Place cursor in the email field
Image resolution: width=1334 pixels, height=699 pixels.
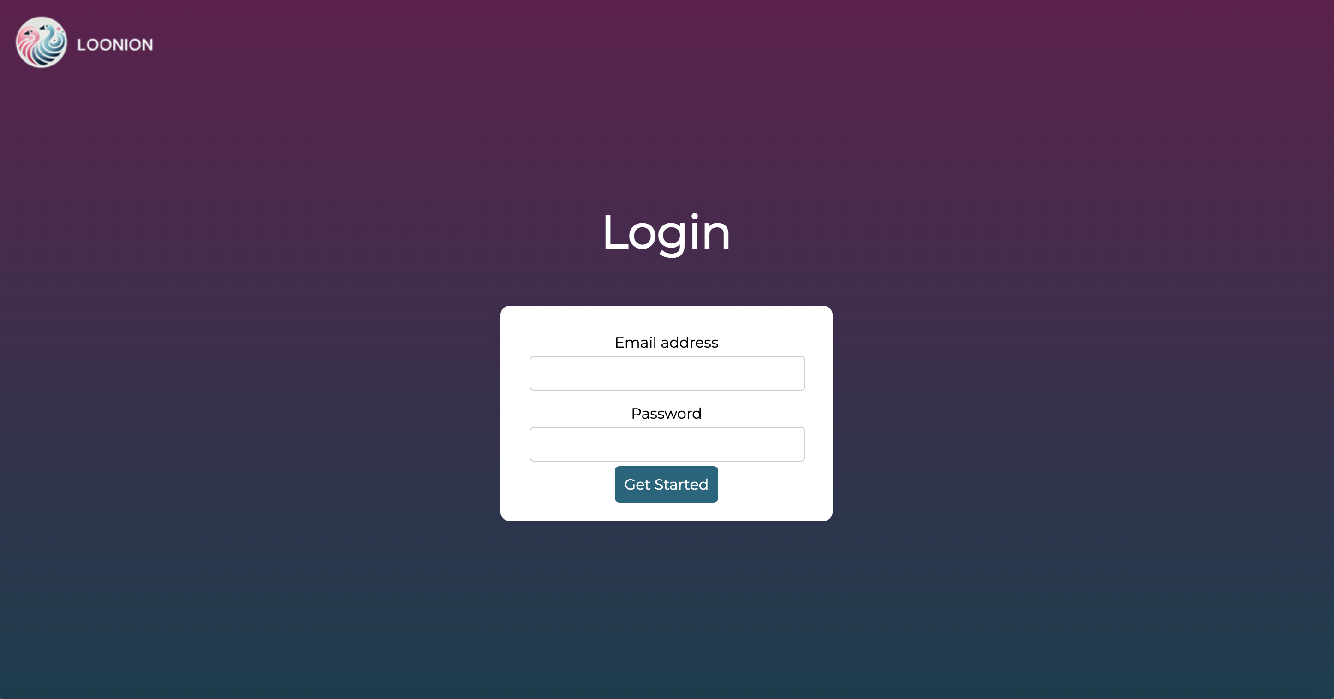click(x=667, y=373)
